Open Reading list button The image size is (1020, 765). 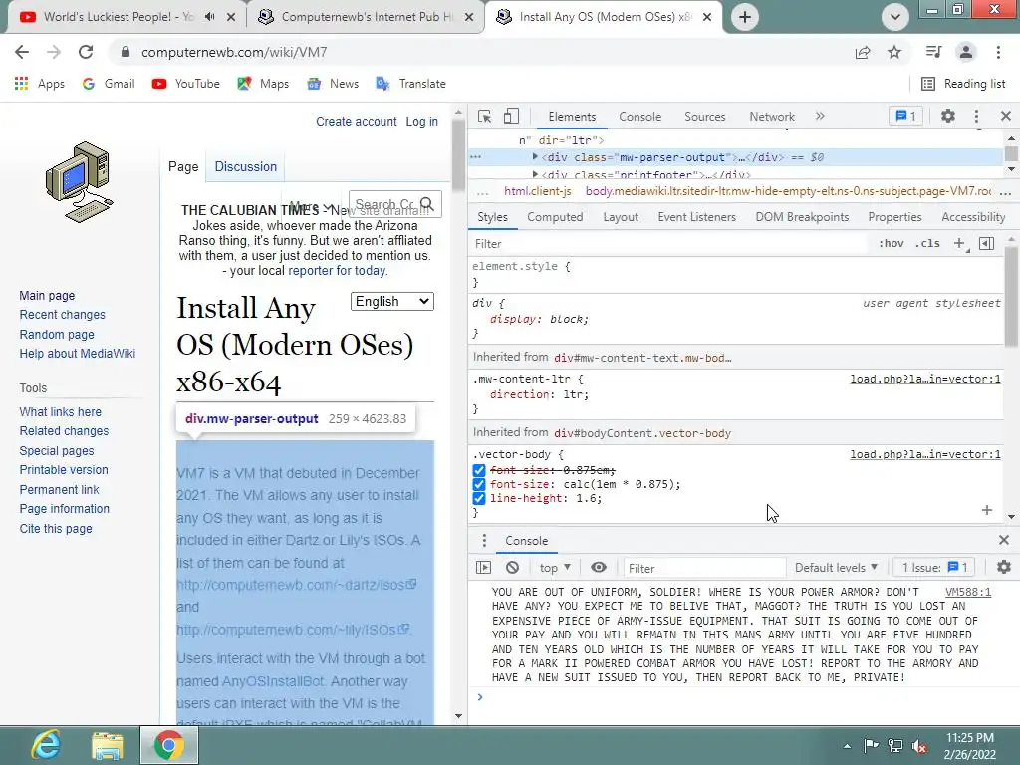[x=964, y=84]
